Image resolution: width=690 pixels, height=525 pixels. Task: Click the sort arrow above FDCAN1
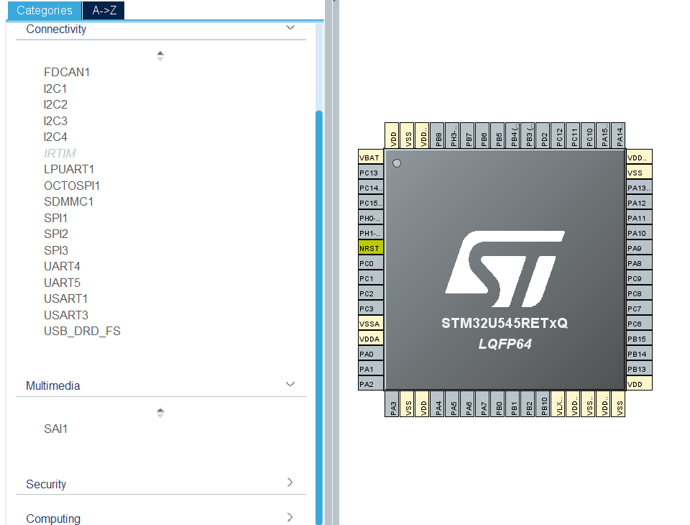160,55
